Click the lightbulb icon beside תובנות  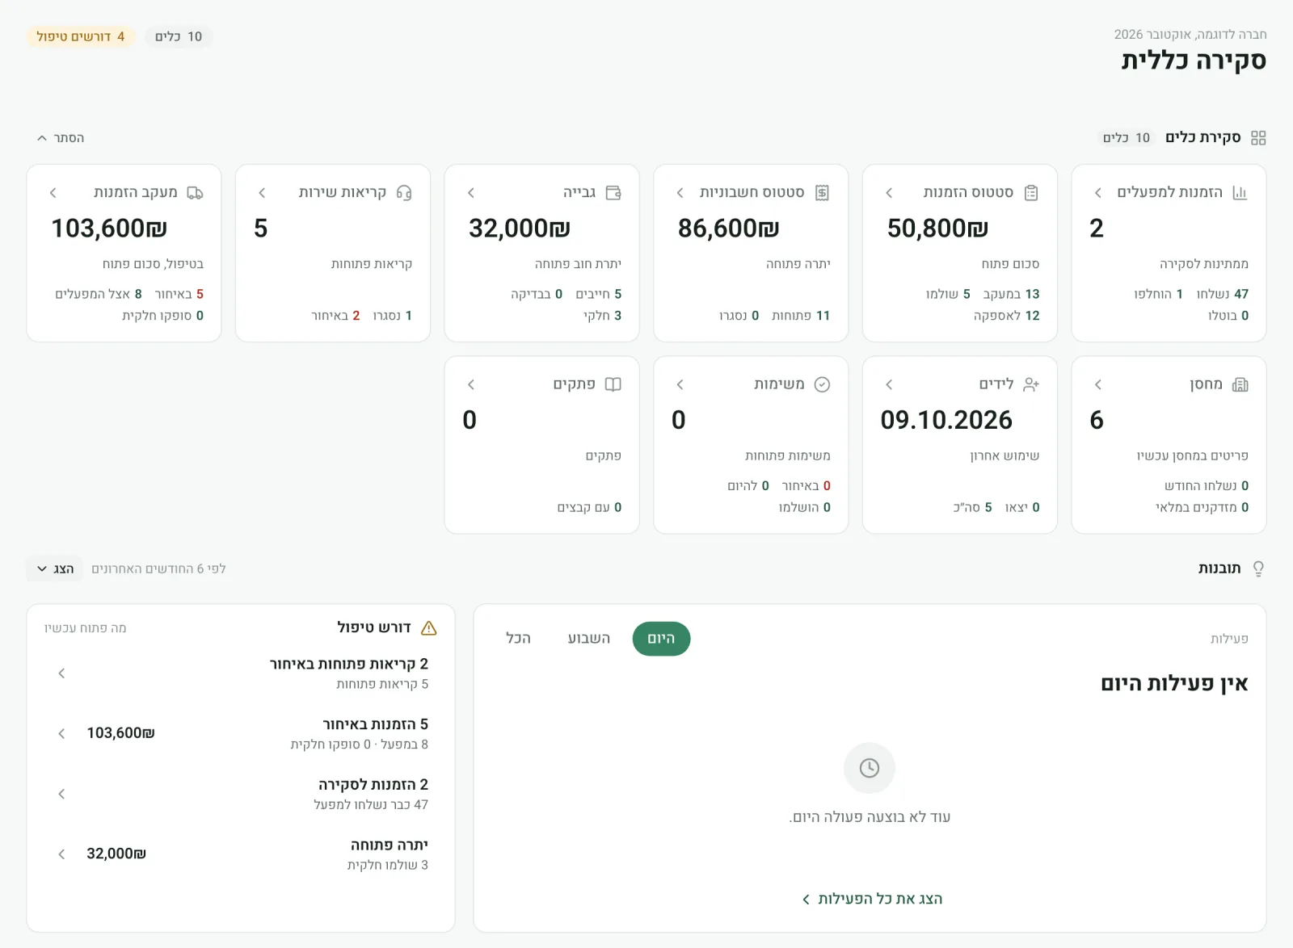point(1258,569)
